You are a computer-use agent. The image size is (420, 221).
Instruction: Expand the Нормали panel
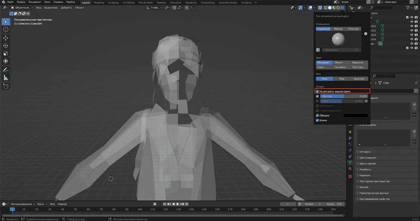pyautogui.click(x=365, y=175)
